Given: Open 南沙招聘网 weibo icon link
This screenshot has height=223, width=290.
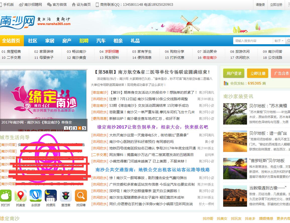Looking at the screenshot, I should 30,5.
